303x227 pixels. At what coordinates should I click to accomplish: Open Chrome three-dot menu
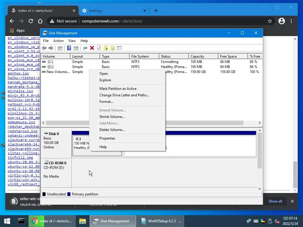pos(291,21)
